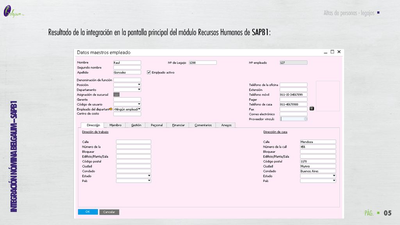
Task: Open the Ningún empleado dropdown
Action: point(139,109)
